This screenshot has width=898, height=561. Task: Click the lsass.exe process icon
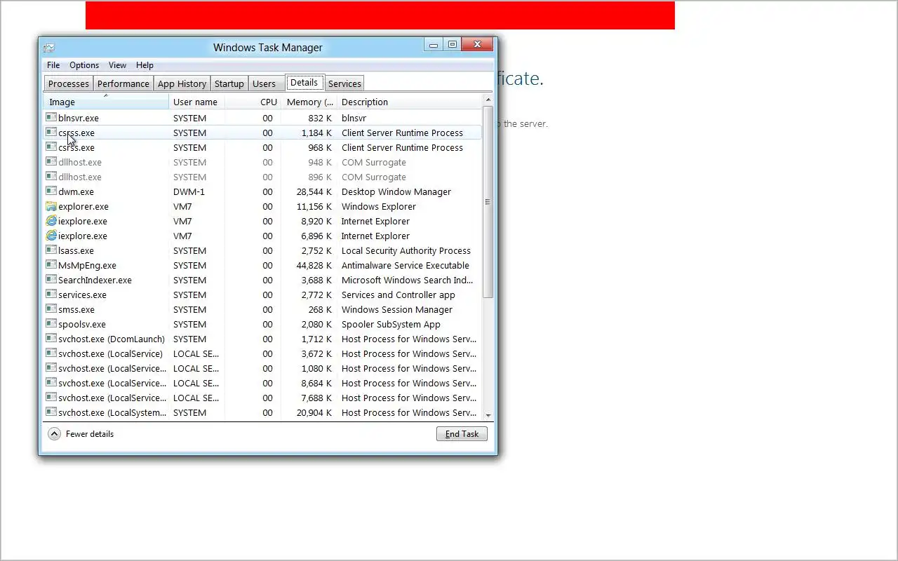click(51, 250)
